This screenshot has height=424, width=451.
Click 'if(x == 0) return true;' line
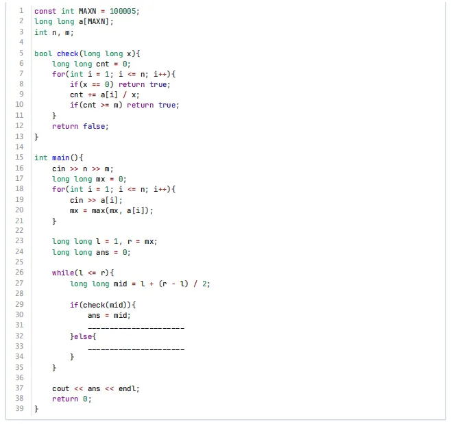tap(120, 84)
